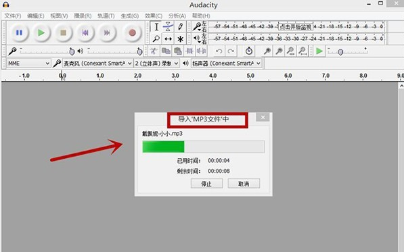The image size is (404, 252).
Task: Skip to start with rewind button
Action: click(85, 32)
